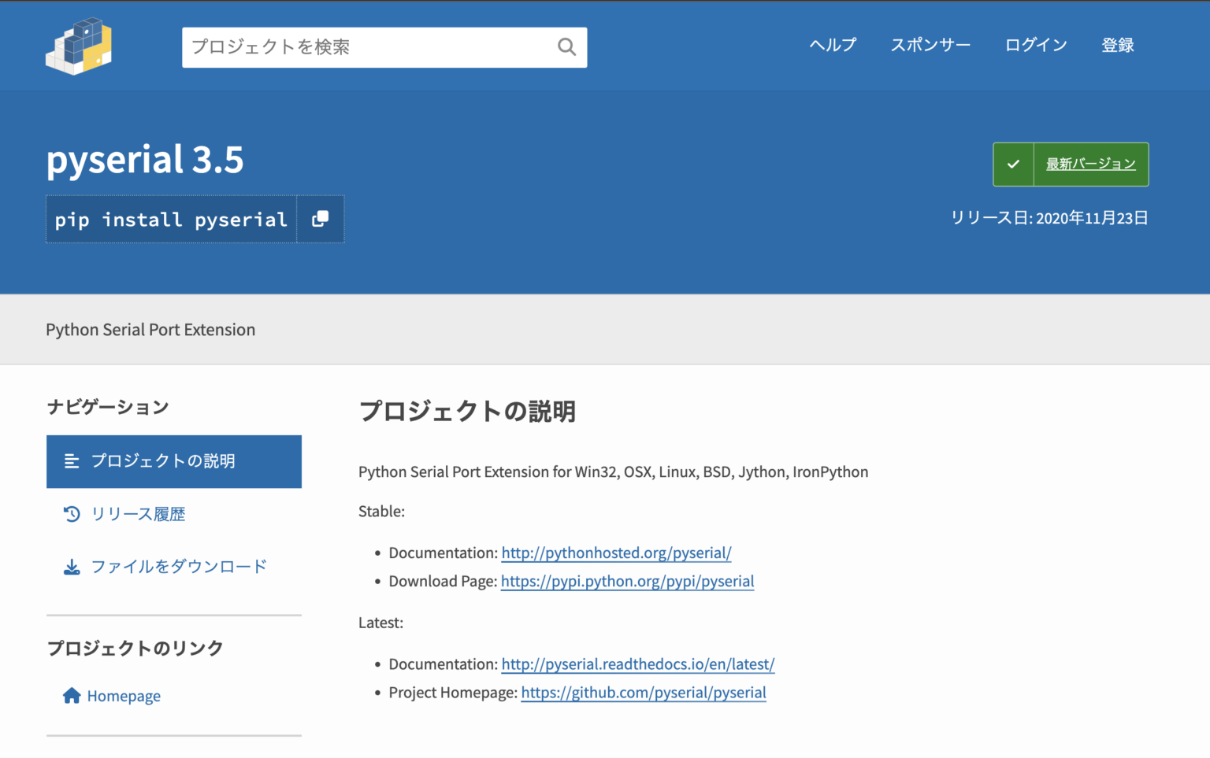Open the 最新バージョン button

[x=1090, y=164]
